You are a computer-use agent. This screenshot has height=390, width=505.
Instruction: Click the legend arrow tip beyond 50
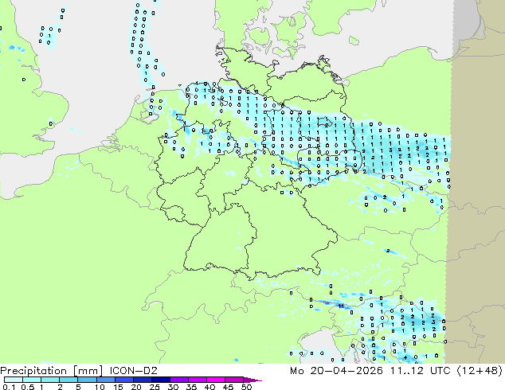pyautogui.click(x=252, y=380)
